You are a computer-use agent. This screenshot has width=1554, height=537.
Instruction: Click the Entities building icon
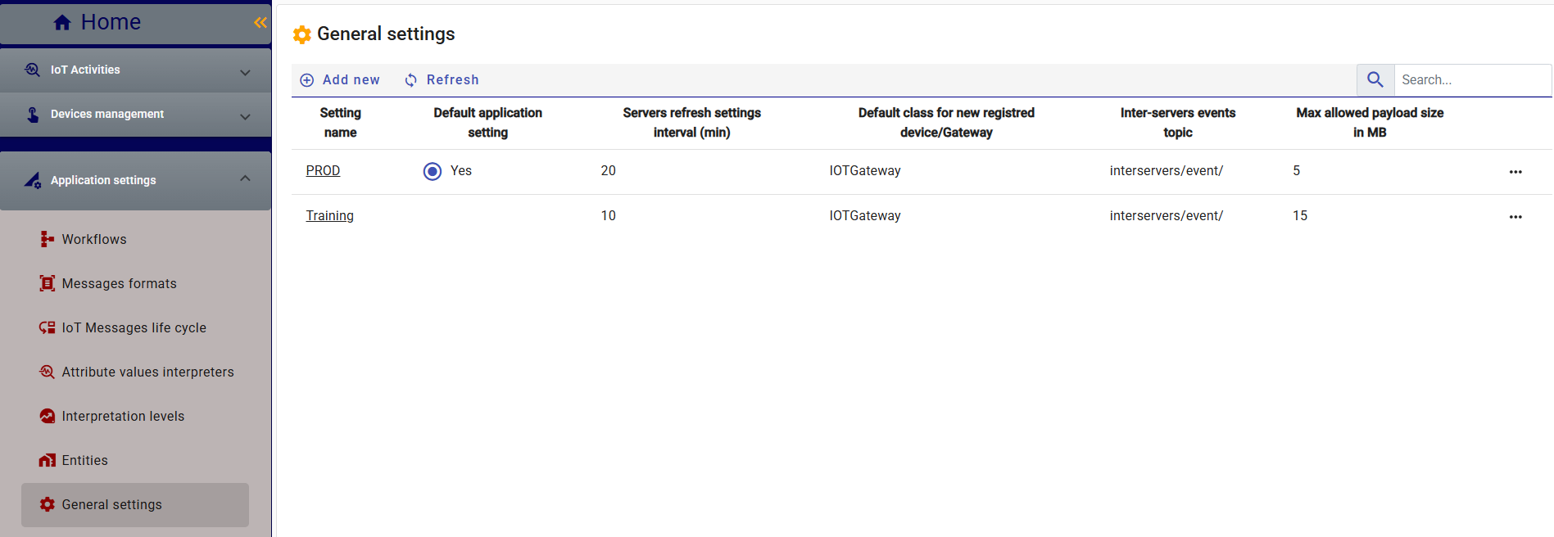[x=48, y=460]
